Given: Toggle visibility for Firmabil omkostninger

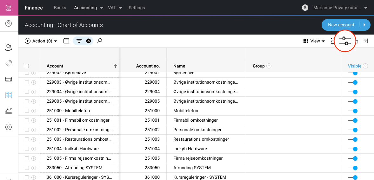Looking at the screenshot, I should [353, 120].
